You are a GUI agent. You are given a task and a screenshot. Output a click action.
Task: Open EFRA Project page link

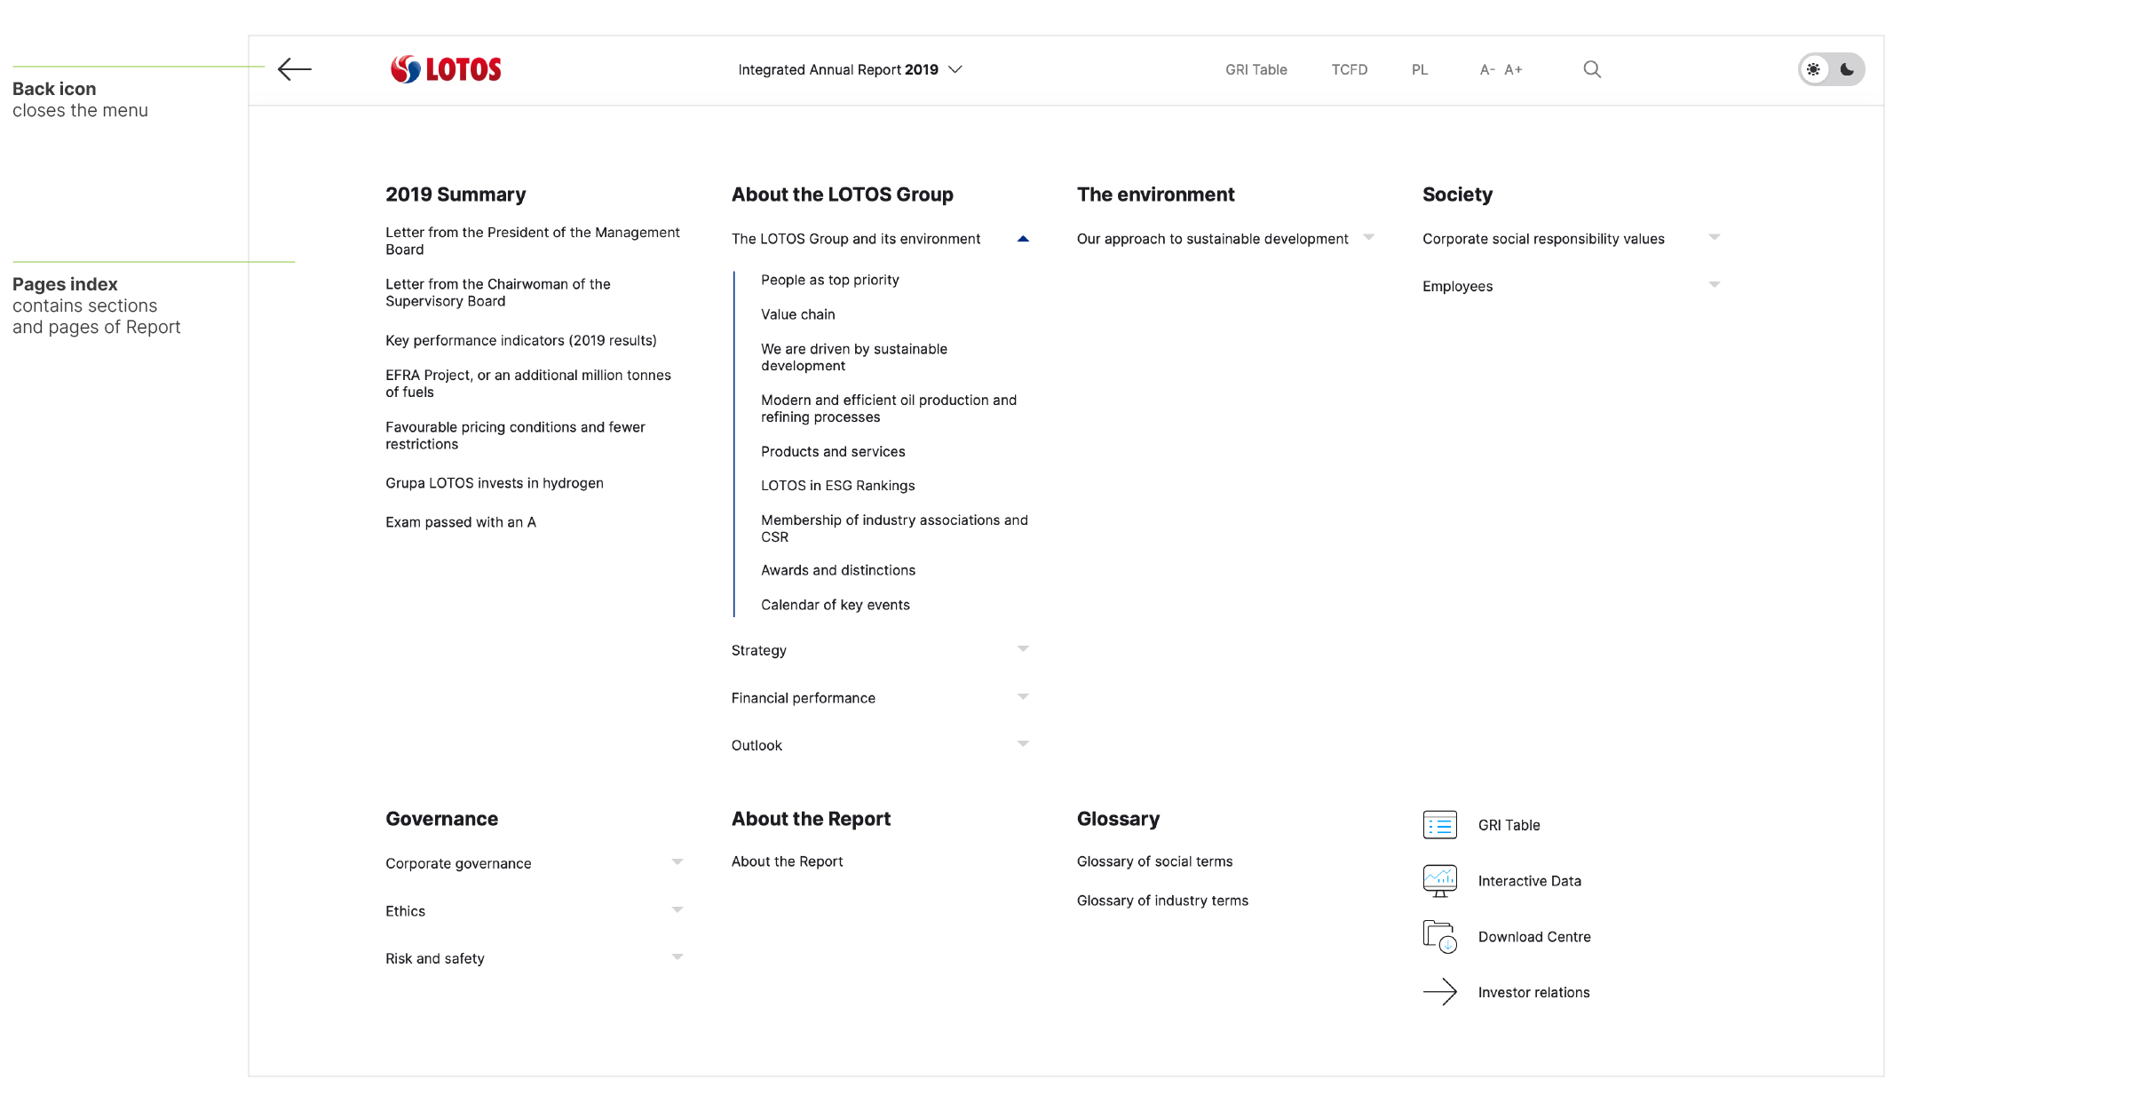(x=528, y=384)
